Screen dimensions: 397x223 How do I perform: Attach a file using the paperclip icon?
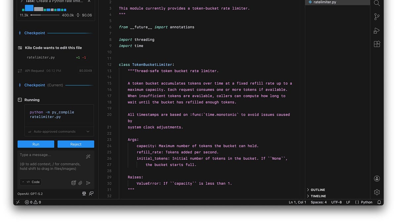point(80,183)
